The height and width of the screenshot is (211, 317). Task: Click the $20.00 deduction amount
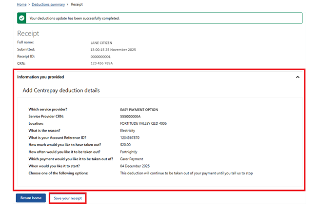[x=125, y=145]
